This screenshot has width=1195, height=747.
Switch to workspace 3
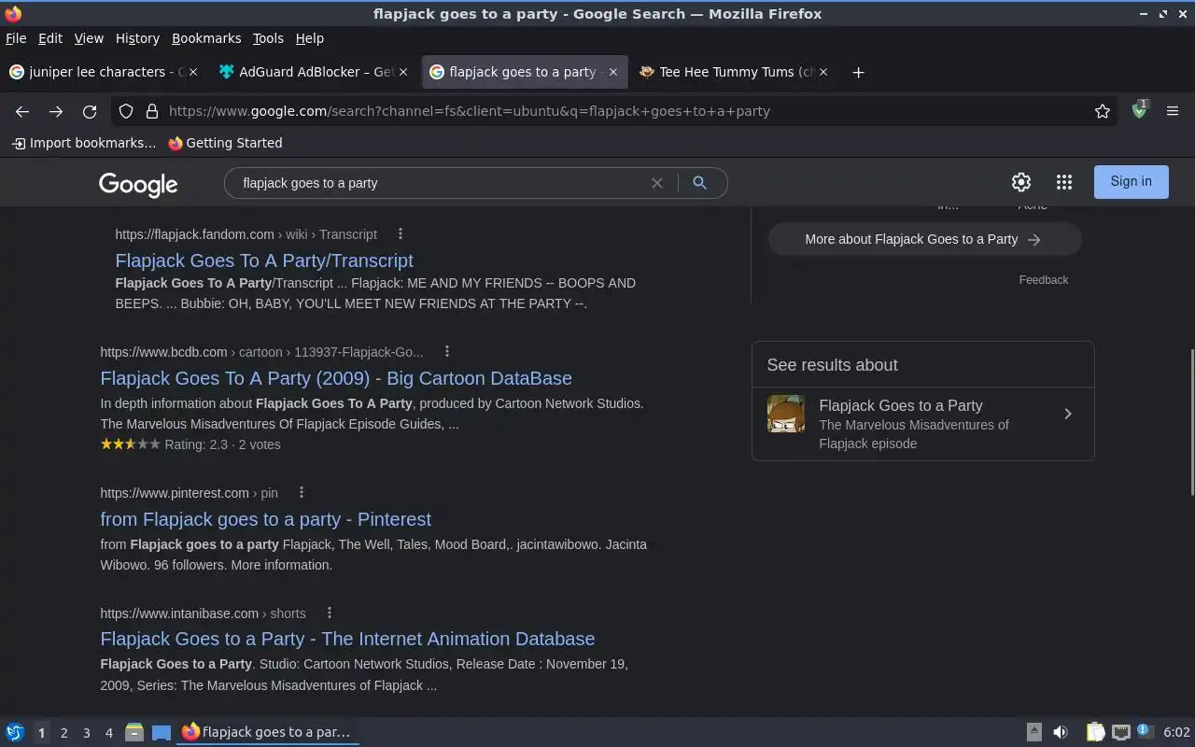(86, 733)
